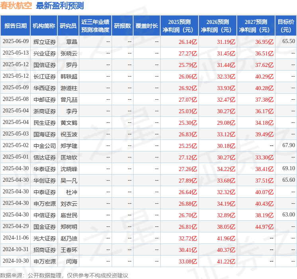Image resolution: width=297 pixels, height=279 pixels.
Task: Click the 40.29亿 forecast value
Action: [264, 77]
